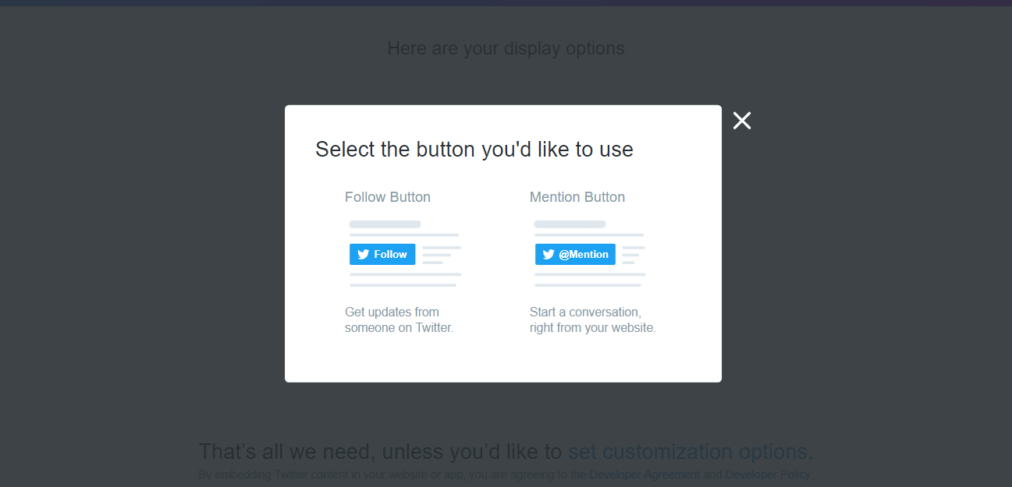Open the Developer Agreement link

click(x=644, y=475)
